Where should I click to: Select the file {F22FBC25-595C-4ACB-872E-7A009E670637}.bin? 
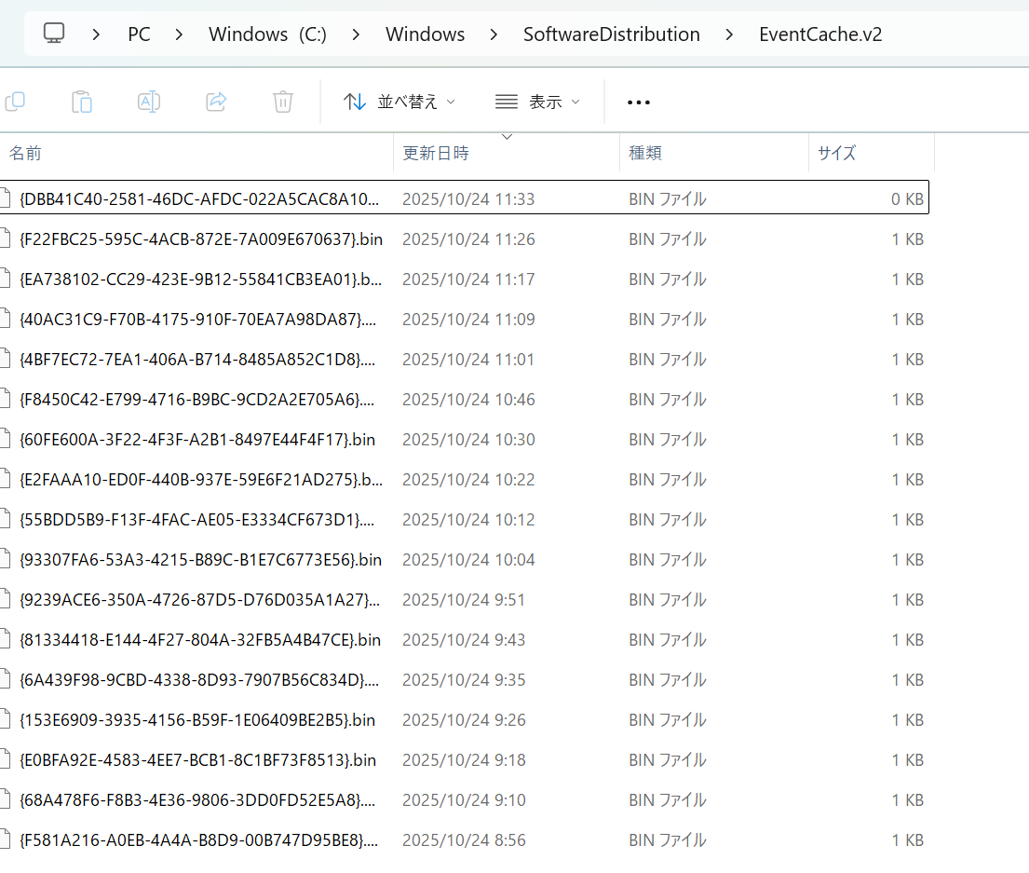point(465,239)
